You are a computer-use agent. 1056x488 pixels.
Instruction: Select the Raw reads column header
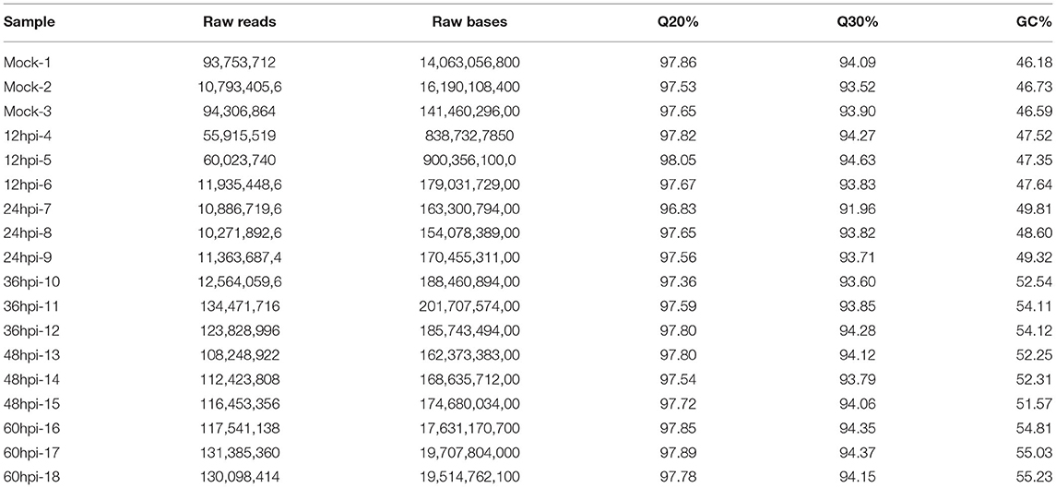coord(240,22)
